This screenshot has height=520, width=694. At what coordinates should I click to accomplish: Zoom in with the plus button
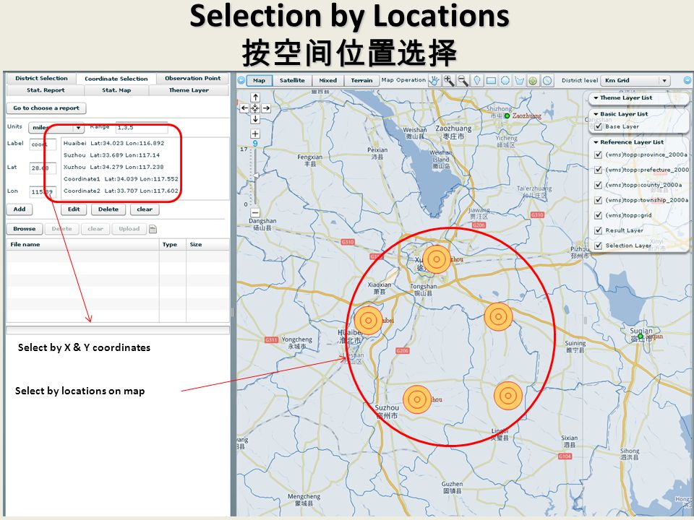pos(255,134)
